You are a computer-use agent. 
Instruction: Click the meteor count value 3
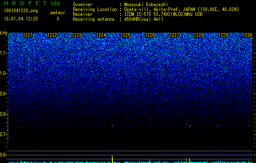pyautogui.click(x=58, y=19)
